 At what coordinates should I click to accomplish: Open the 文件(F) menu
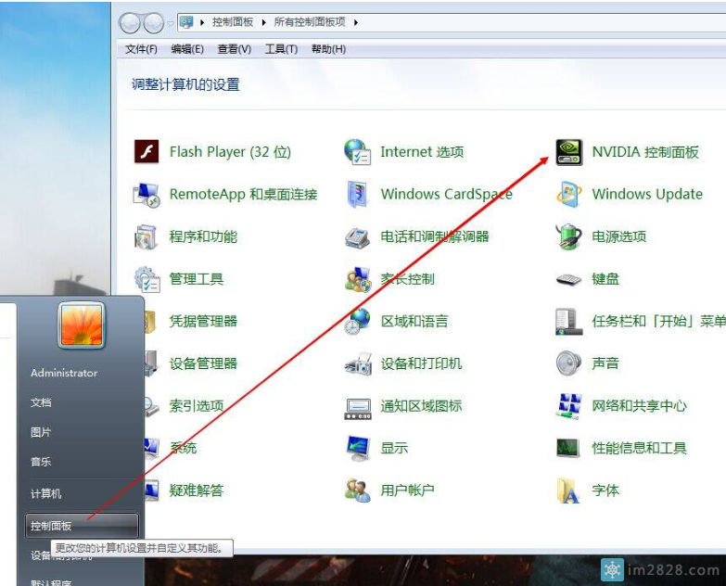click(141, 49)
